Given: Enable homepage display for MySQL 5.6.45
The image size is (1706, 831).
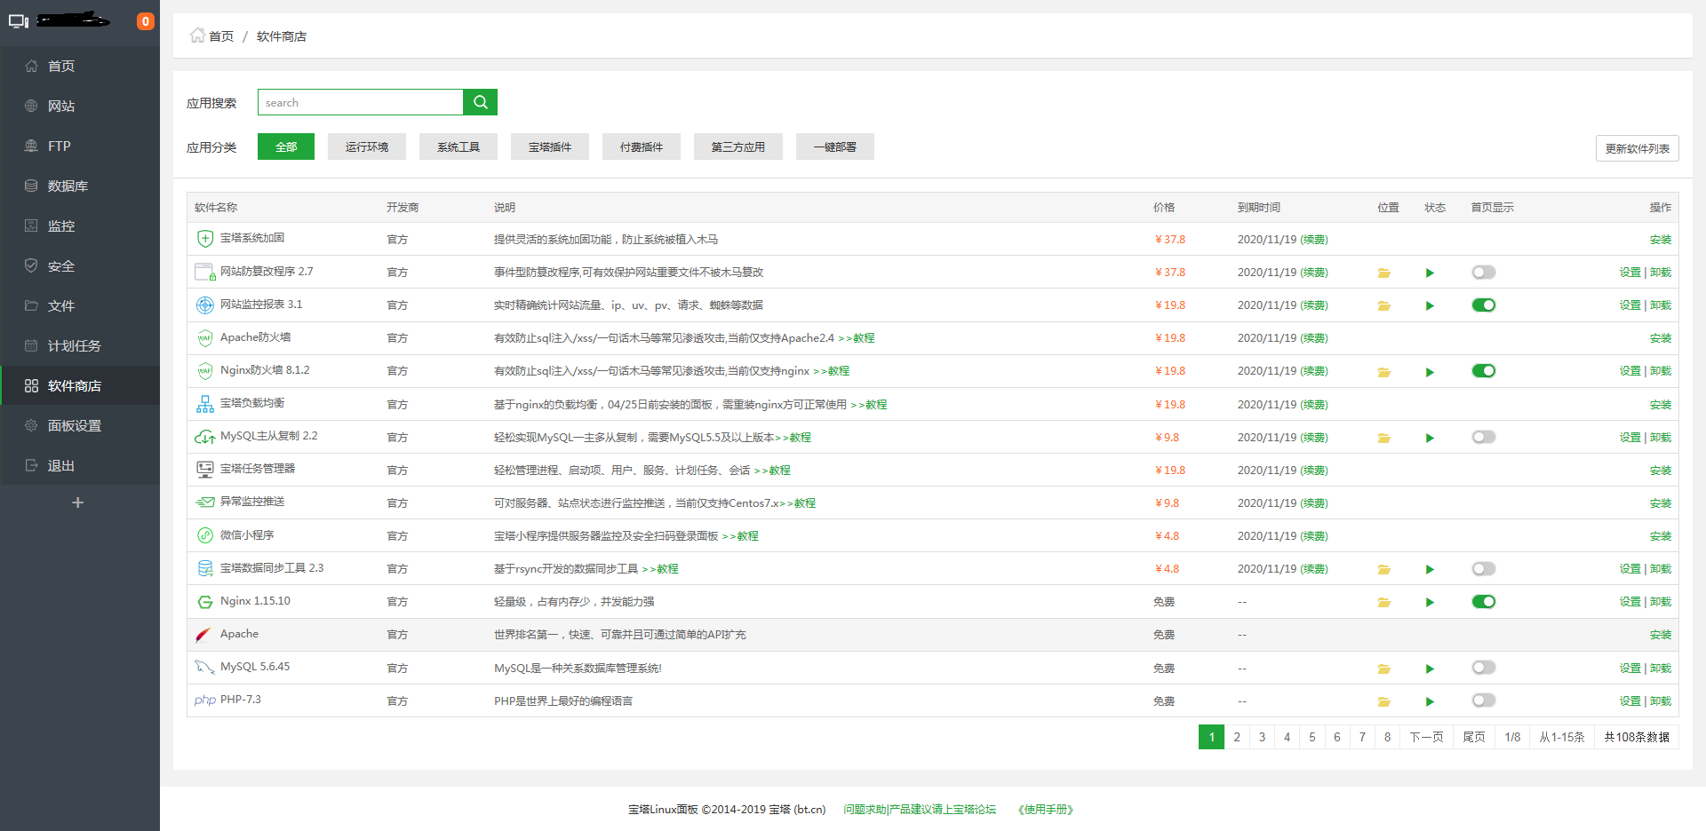Looking at the screenshot, I should coord(1484,667).
